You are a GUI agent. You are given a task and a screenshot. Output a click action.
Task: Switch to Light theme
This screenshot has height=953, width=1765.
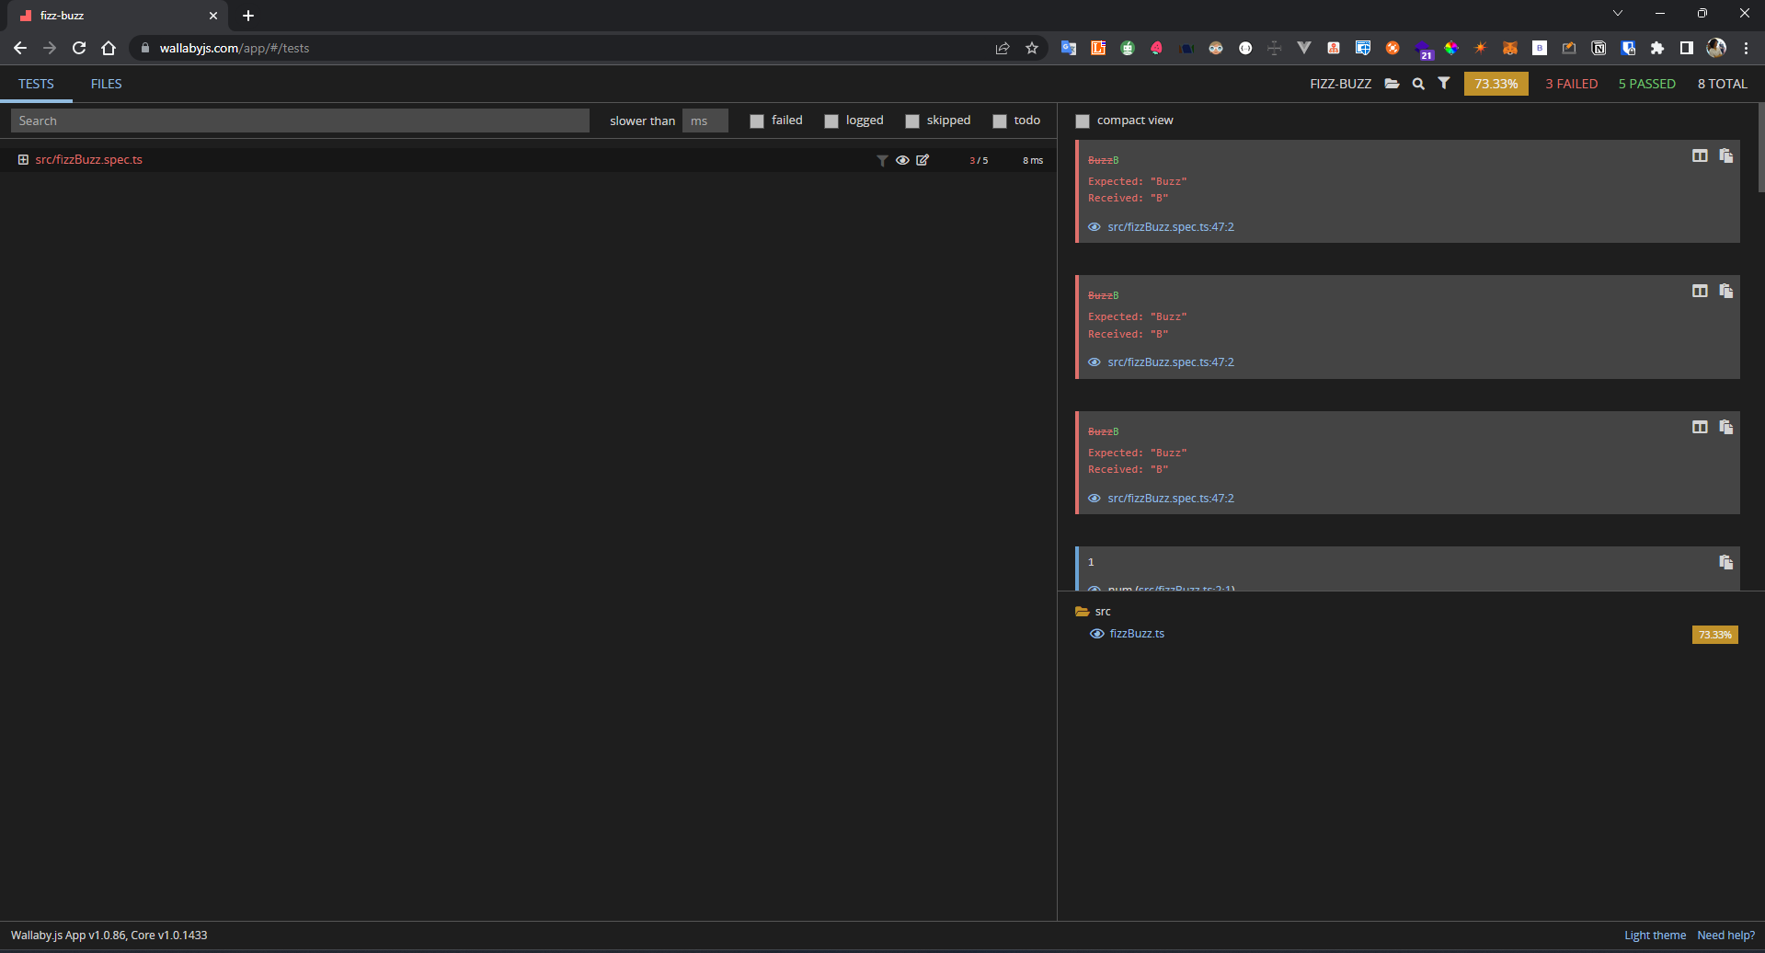pyautogui.click(x=1655, y=936)
